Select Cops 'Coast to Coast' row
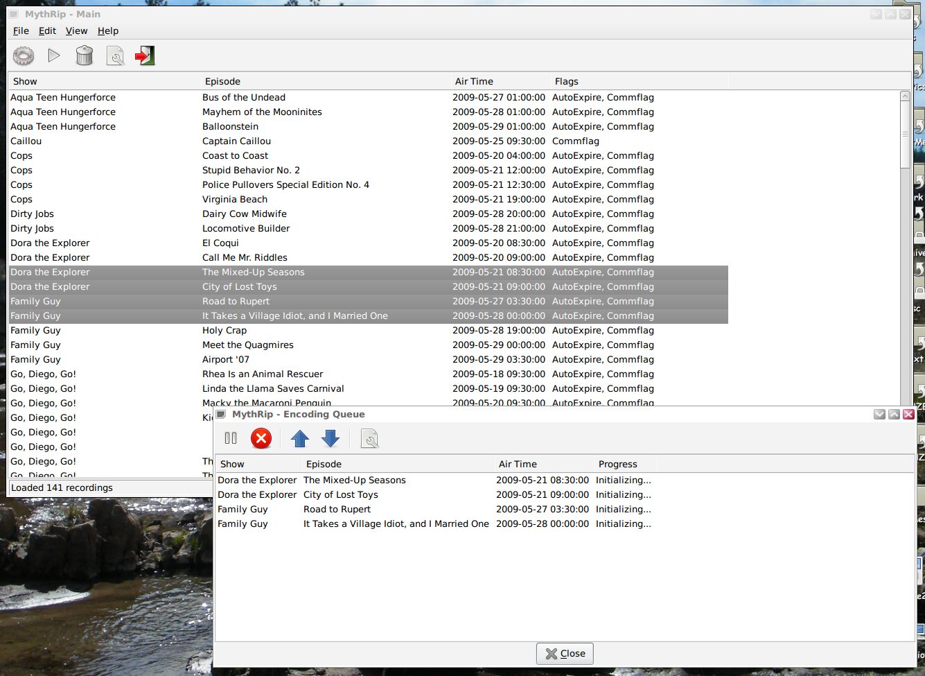Screen dimensions: 925x676 click(x=368, y=155)
